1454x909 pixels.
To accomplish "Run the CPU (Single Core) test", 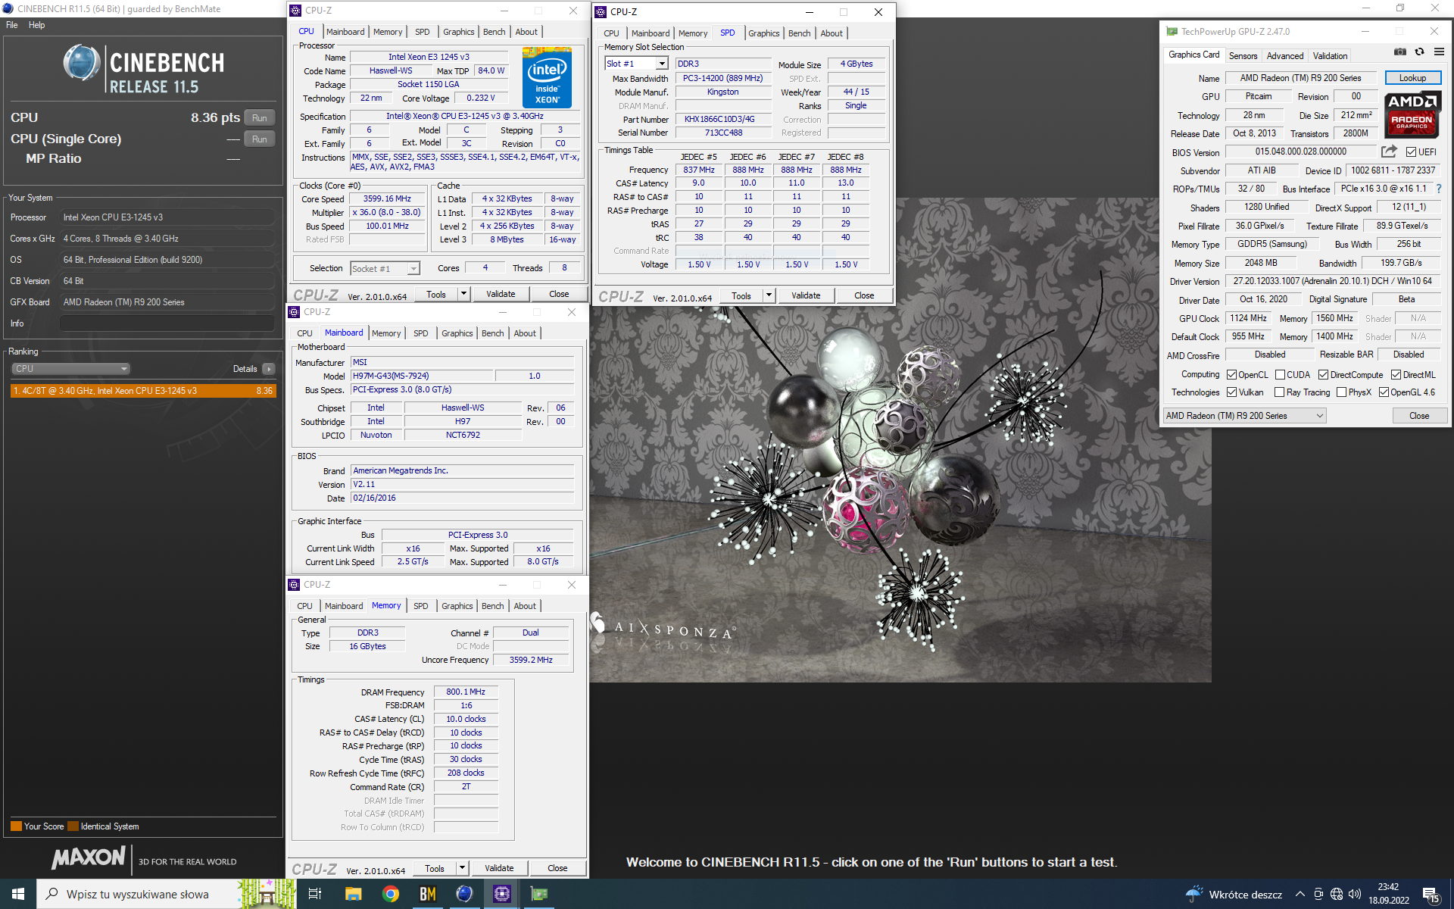I will [259, 139].
